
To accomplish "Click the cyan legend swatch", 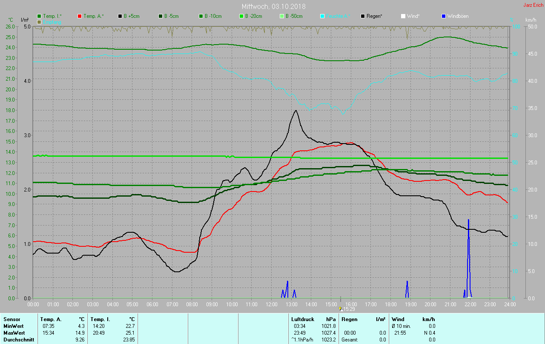I will point(322,16).
